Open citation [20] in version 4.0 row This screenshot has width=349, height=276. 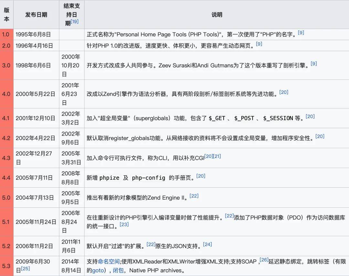click(284, 92)
